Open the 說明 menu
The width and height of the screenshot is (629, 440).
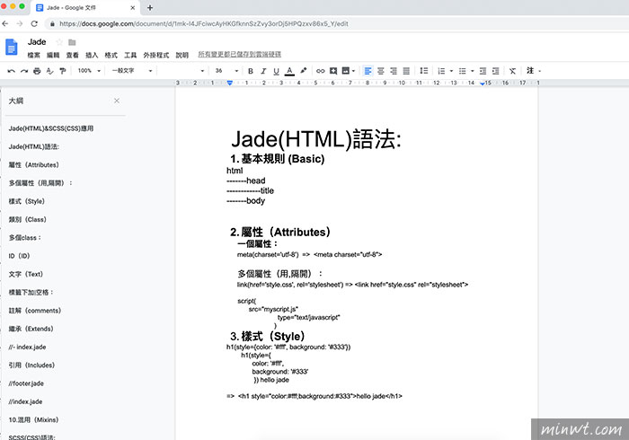coord(182,55)
